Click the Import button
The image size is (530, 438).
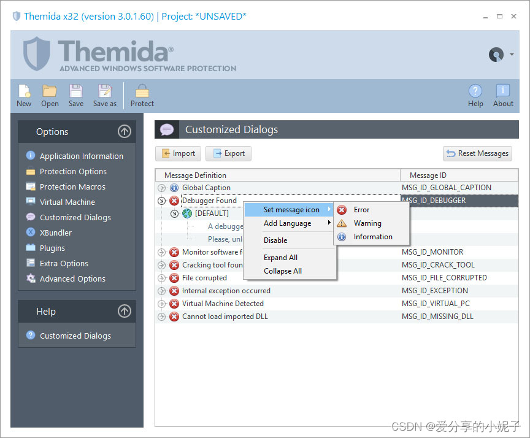pos(178,153)
